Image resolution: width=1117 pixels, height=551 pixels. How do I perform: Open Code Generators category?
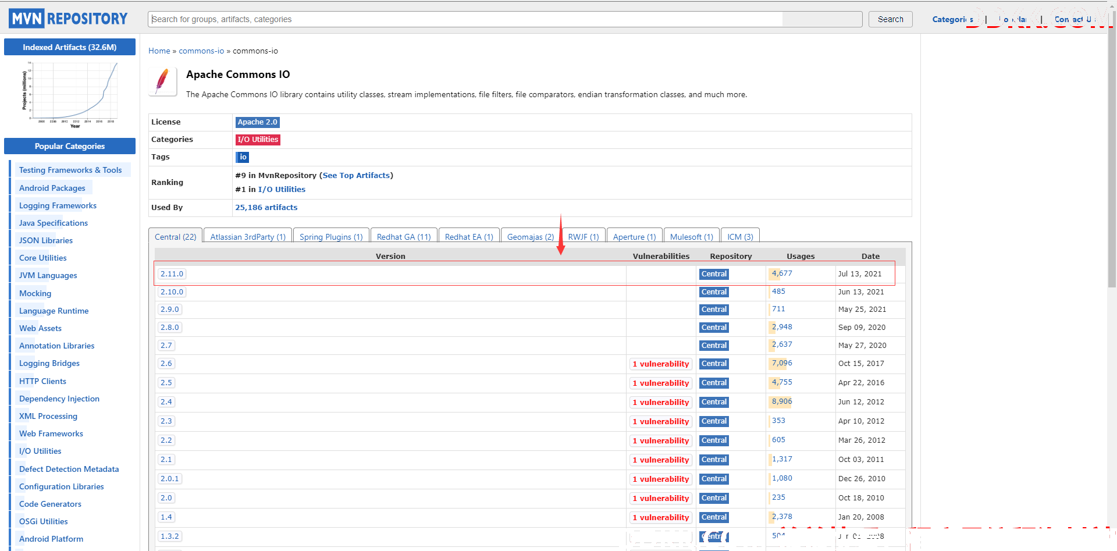(x=50, y=504)
